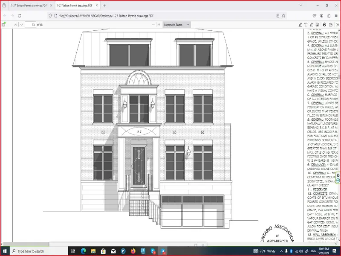The width and height of the screenshot is (341, 256).
Task: Toggle the PDF sidebar panel
Action: tap(4, 25)
